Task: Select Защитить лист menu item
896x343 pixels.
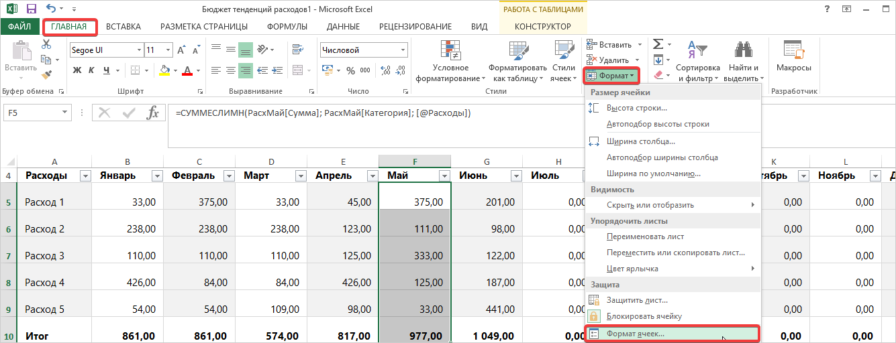Action: 636,300
